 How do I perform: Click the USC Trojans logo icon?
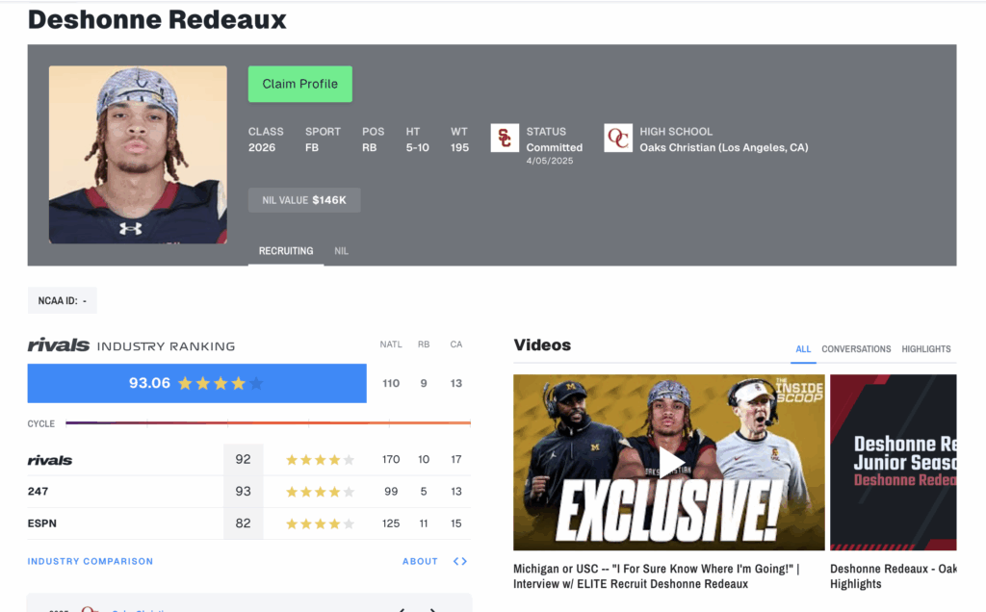click(x=505, y=139)
